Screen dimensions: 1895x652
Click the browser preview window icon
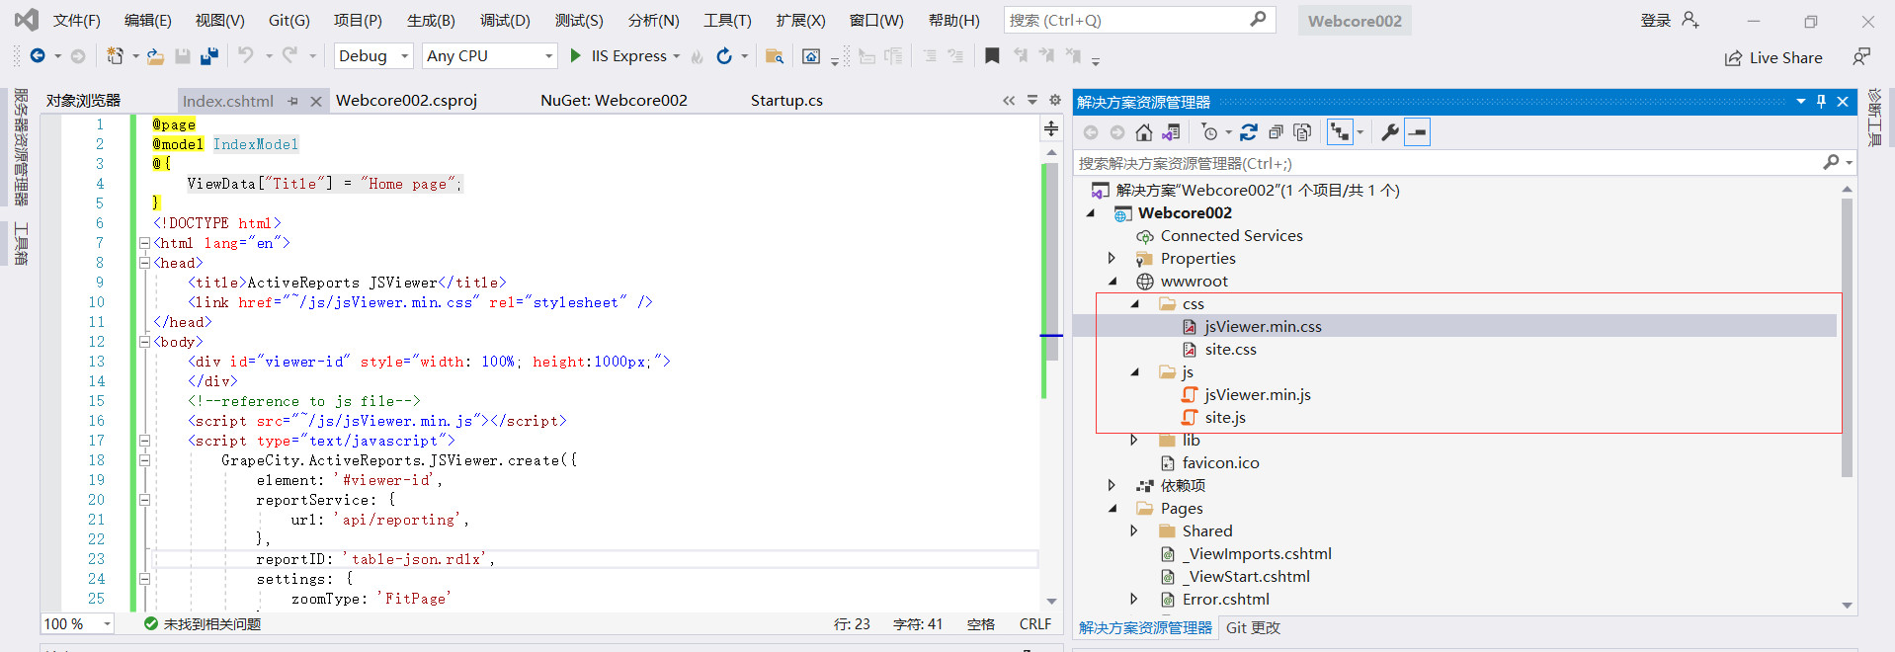(x=811, y=56)
